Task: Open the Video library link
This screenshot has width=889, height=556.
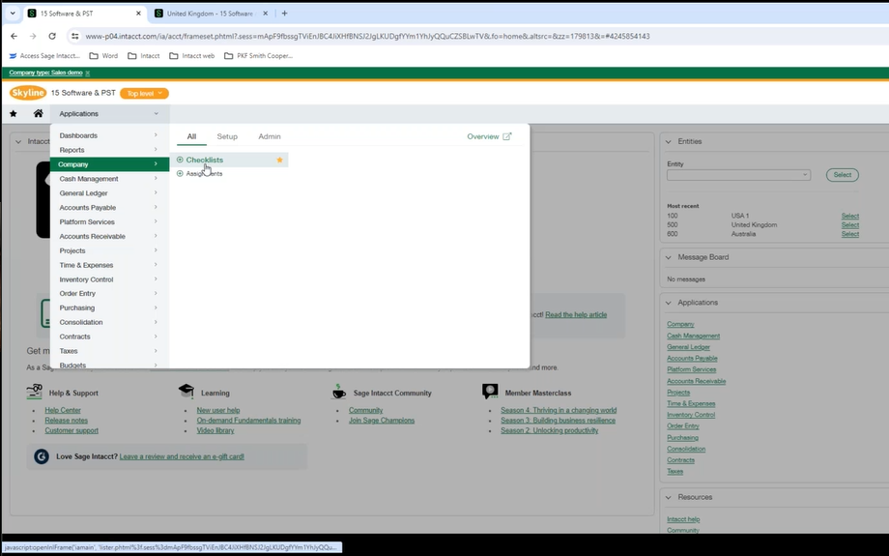Action: [x=215, y=430]
